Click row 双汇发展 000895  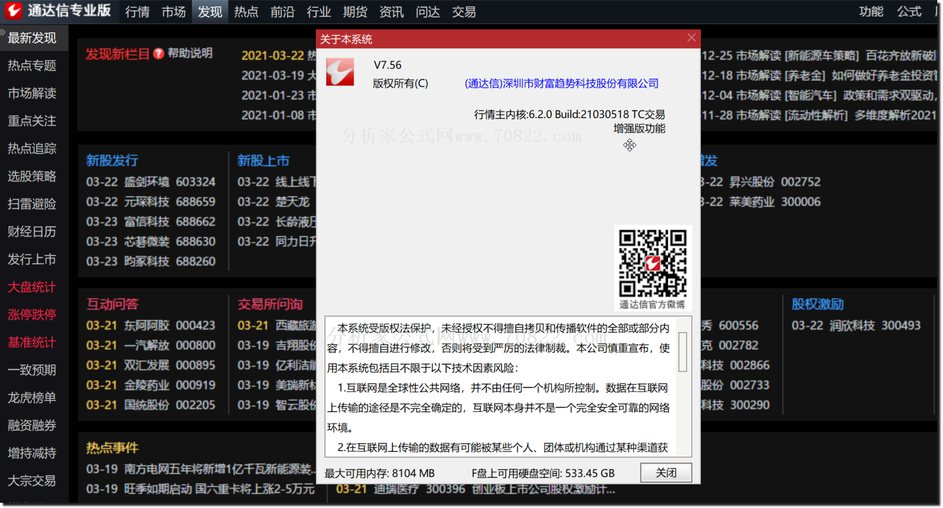pyautogui.click(x=151, y=366)
